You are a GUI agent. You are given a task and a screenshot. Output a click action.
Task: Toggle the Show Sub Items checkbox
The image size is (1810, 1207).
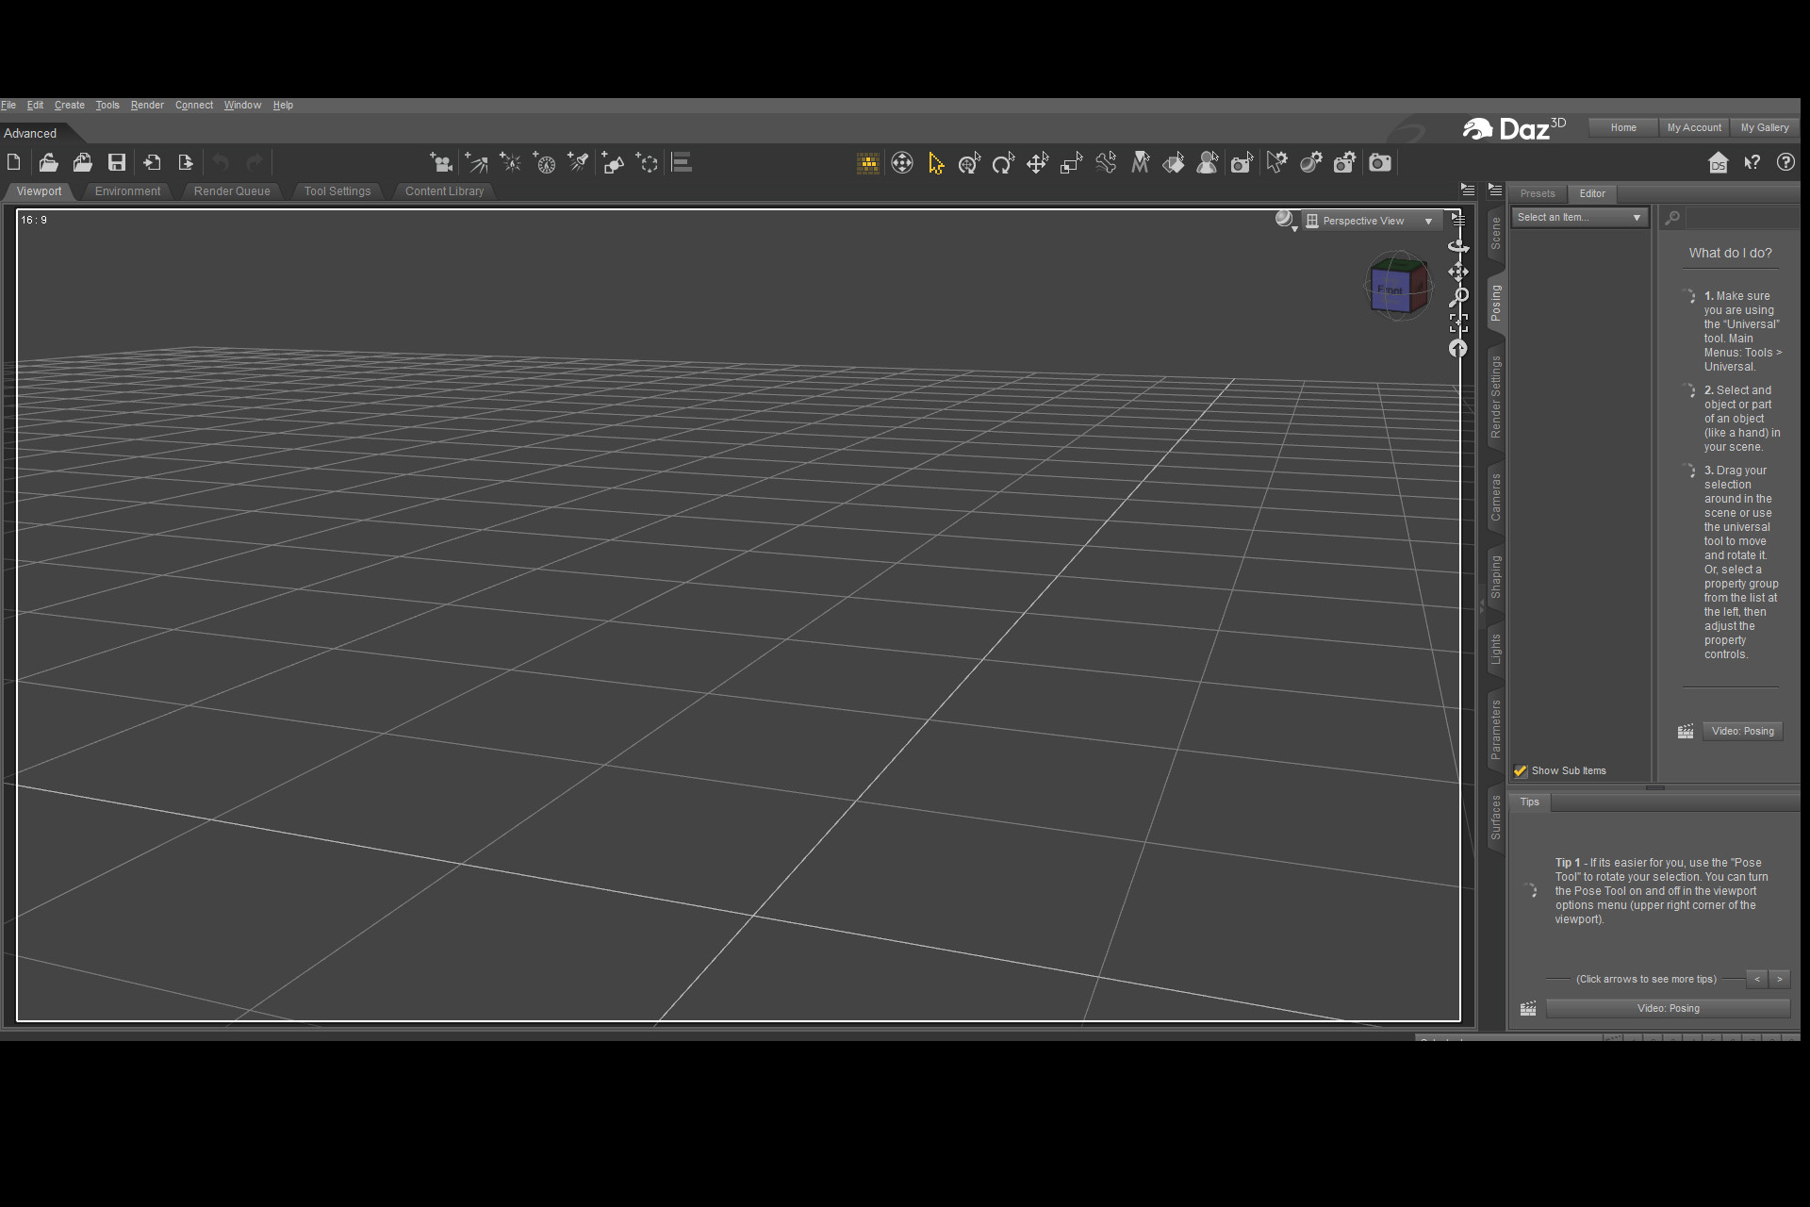tap(1521, 770)
